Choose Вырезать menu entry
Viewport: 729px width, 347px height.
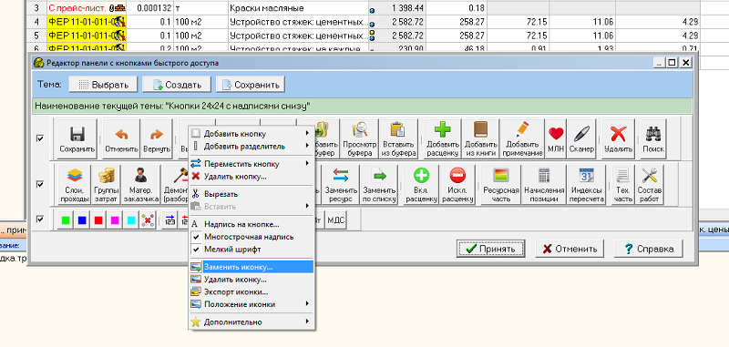pyautogui.click(x=252, y=194)
